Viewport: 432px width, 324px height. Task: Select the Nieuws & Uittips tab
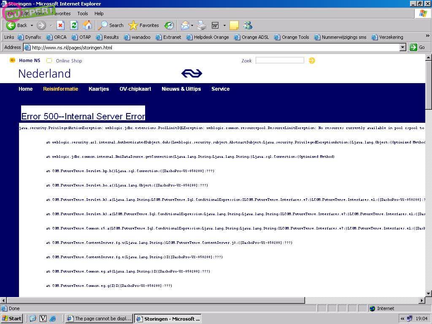[x=181, y=89]
